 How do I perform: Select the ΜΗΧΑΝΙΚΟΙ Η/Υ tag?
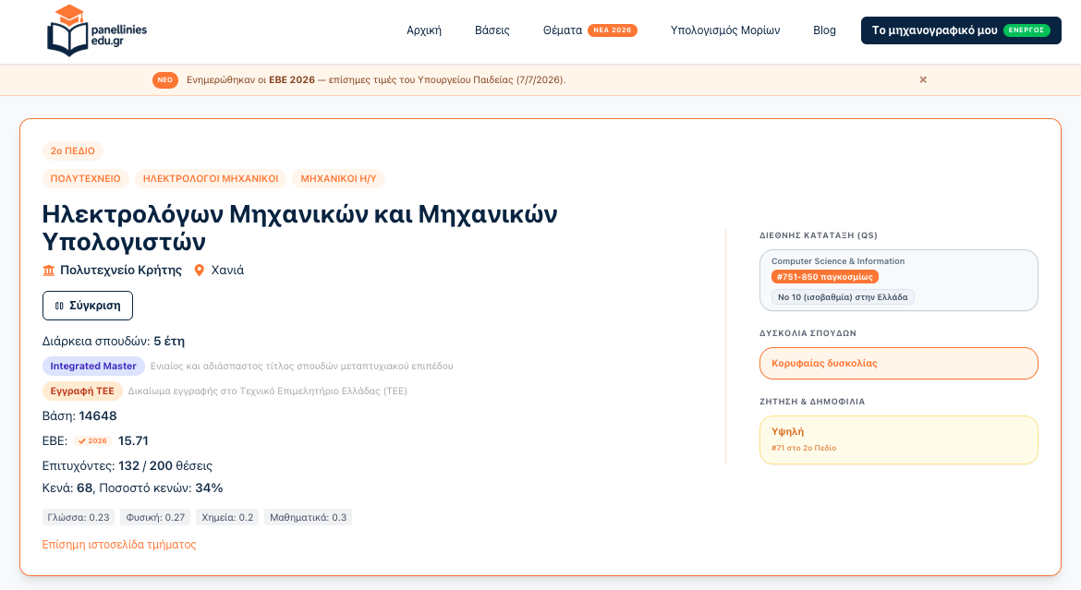coord(338,178)
